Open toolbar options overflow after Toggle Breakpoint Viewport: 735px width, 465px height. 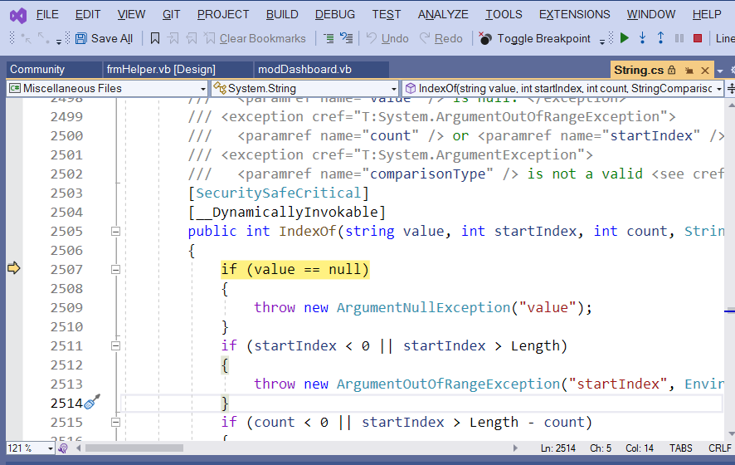pyautogui.click(x=602, y=42)
